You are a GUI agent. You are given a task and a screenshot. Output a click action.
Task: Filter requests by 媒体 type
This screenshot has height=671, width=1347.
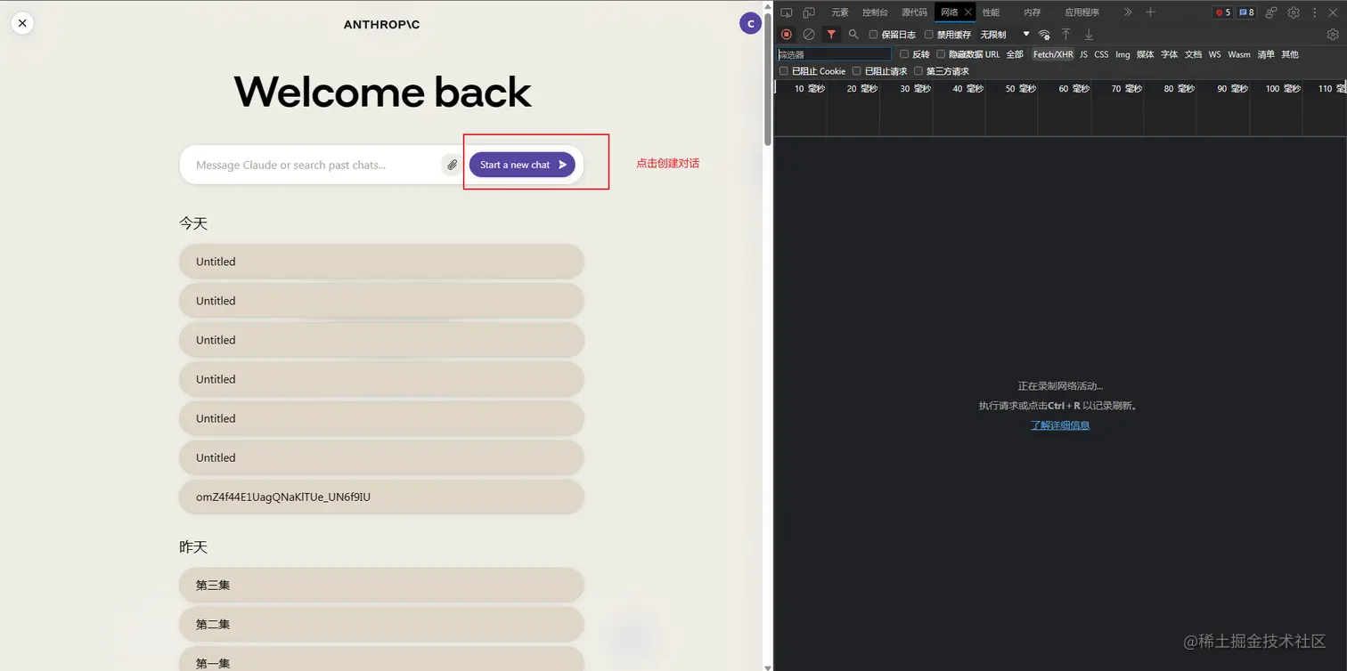1145,54
